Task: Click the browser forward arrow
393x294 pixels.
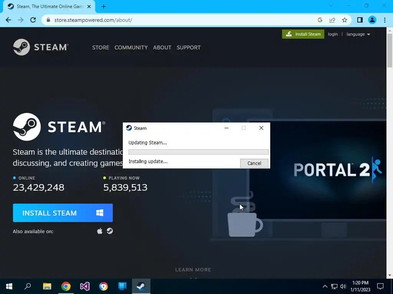Action: pos(21,20)
